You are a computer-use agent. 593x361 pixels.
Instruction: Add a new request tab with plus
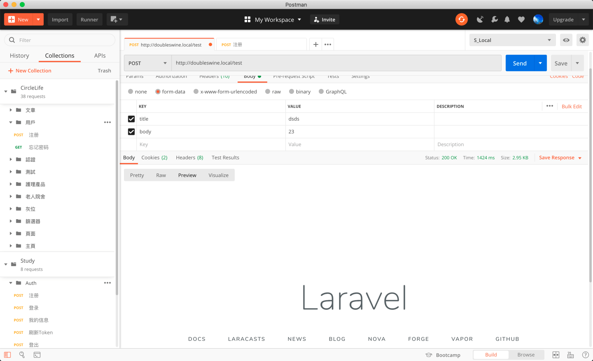316,44
